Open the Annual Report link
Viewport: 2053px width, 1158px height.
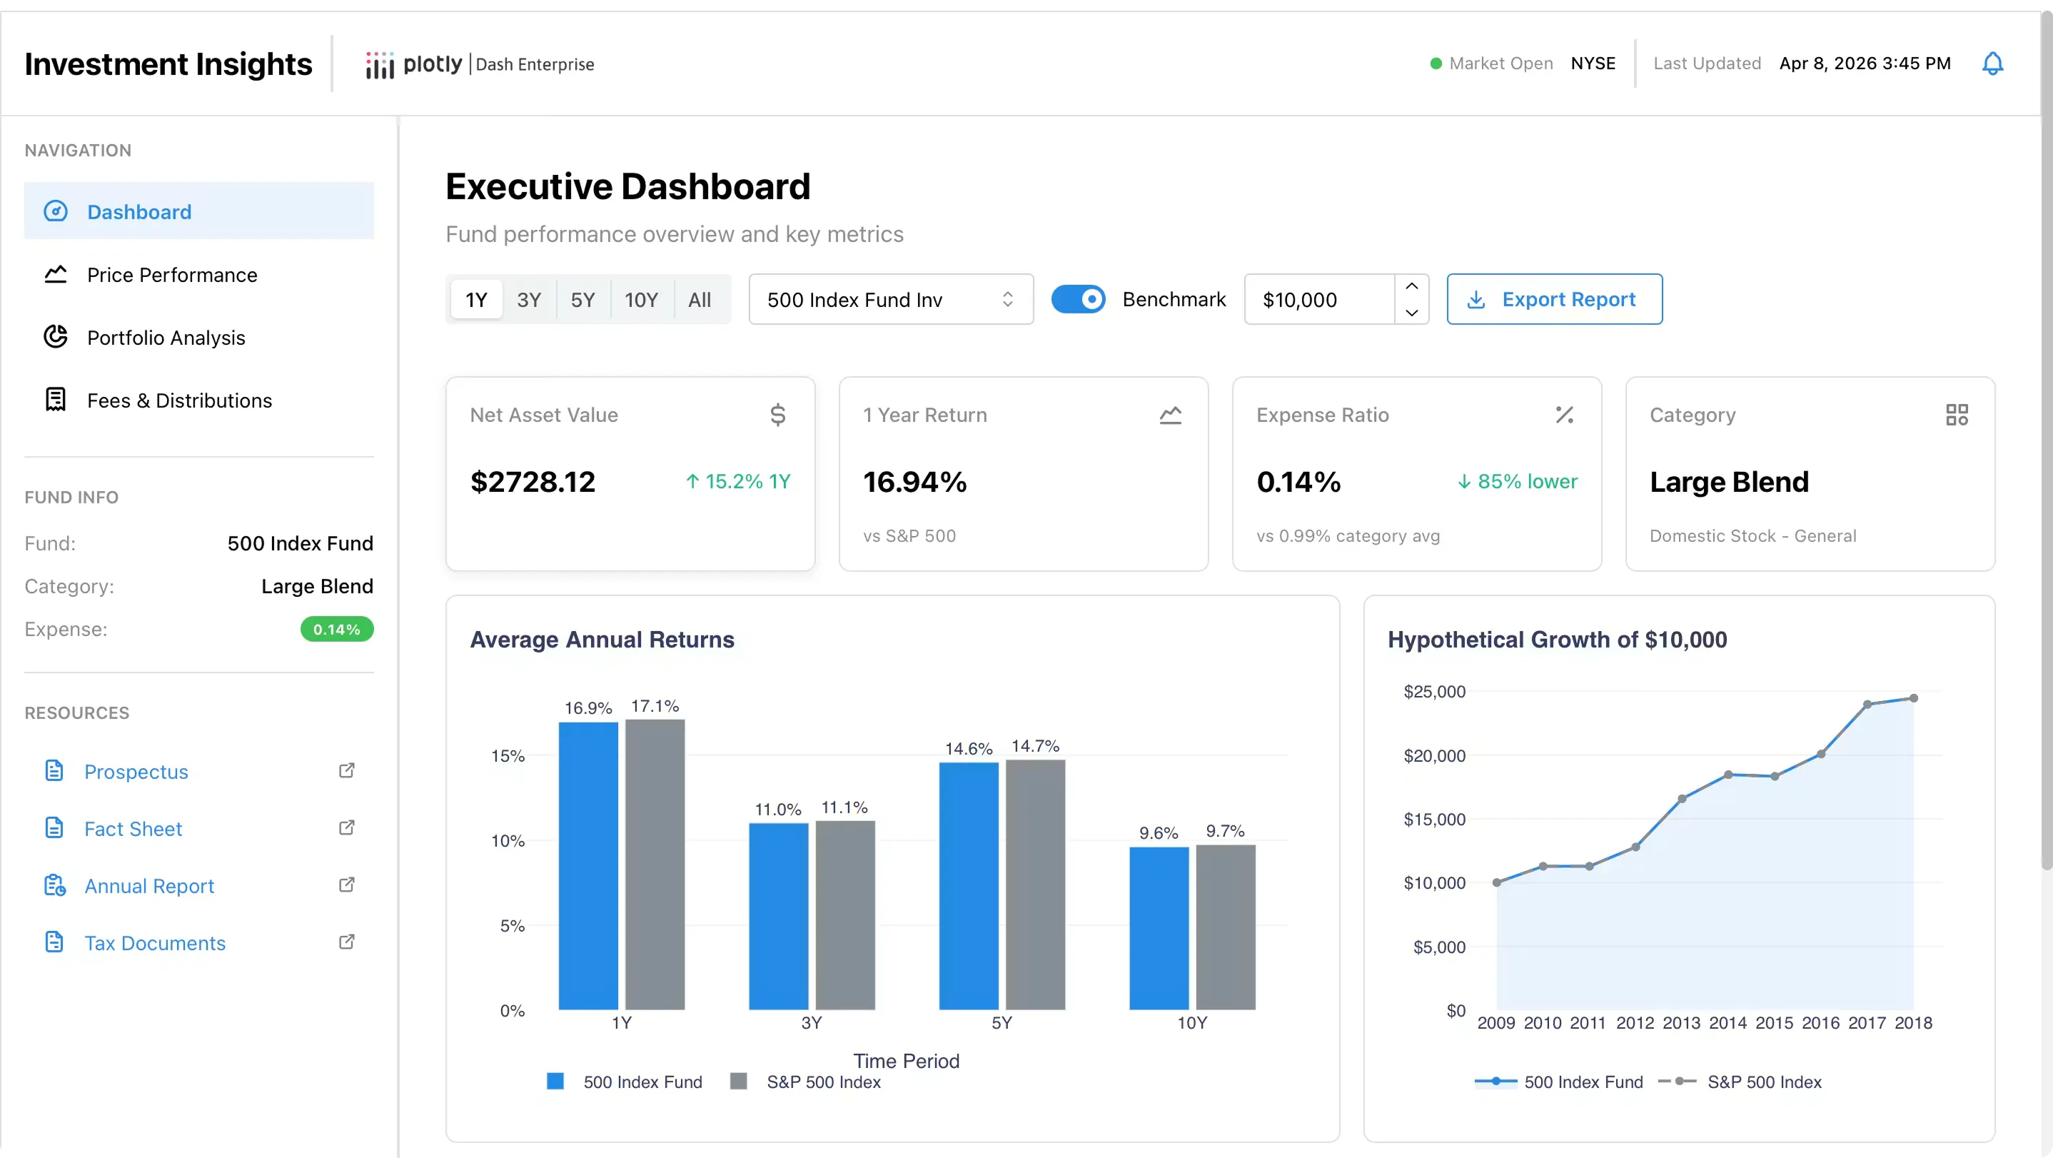(149, 885)
